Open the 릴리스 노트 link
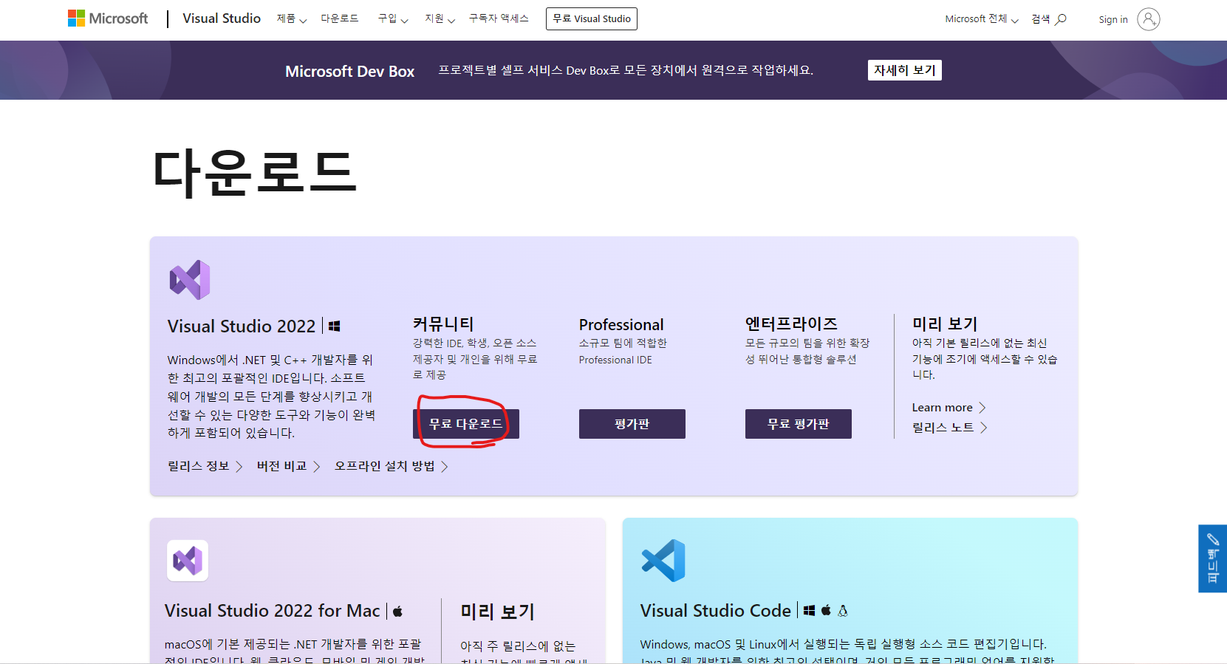 pyautogui.click(x=950, y=428)
